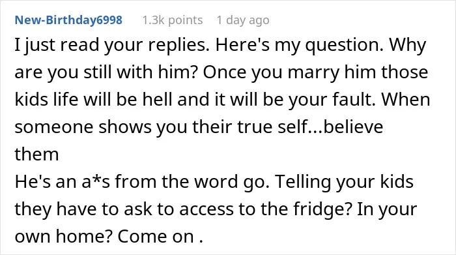Open the '1 day ago' timestamp permalink
Viewport: 456px width, 255px height.
pos(243,20)
